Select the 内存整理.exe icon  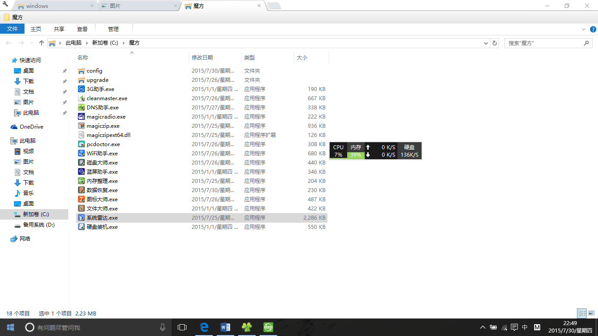[81, 181]
